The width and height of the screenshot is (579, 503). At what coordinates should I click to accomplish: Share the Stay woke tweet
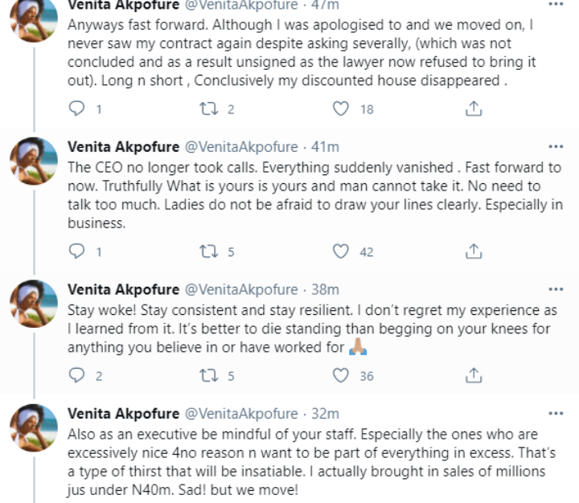(474, 375)
